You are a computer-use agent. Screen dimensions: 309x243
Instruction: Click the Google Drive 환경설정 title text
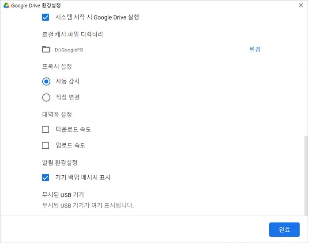pos(36,5)
